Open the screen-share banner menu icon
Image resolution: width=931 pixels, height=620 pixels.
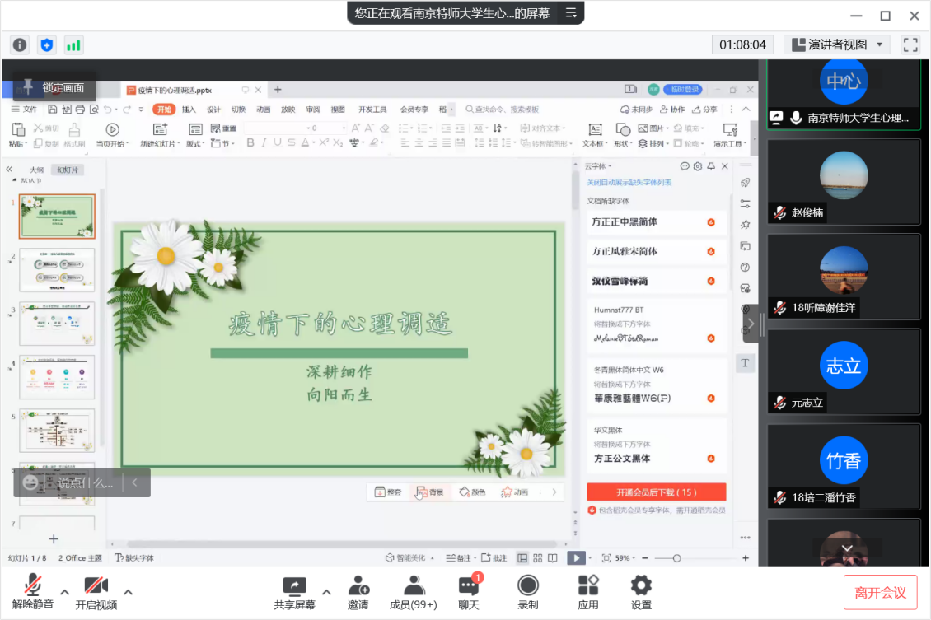point(571,12)
